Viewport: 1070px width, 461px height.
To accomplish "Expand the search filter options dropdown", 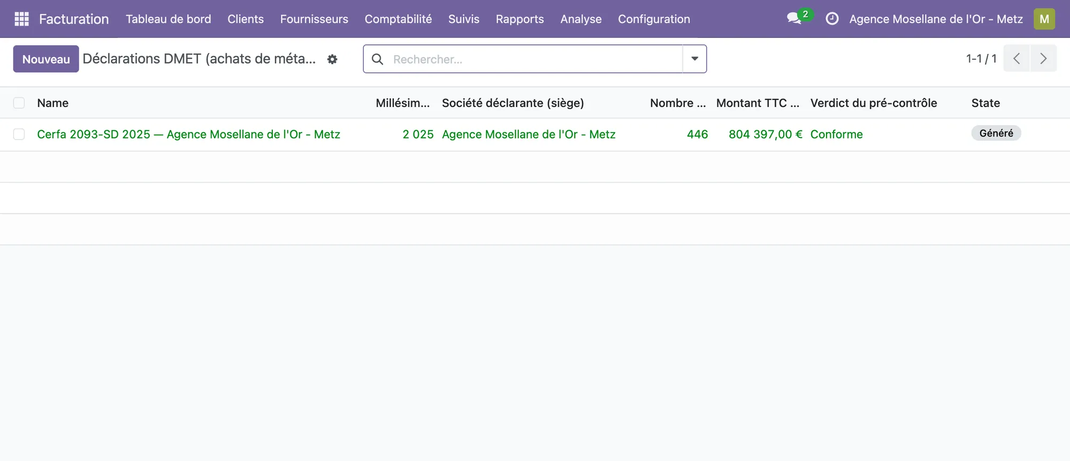I will 694,59.
